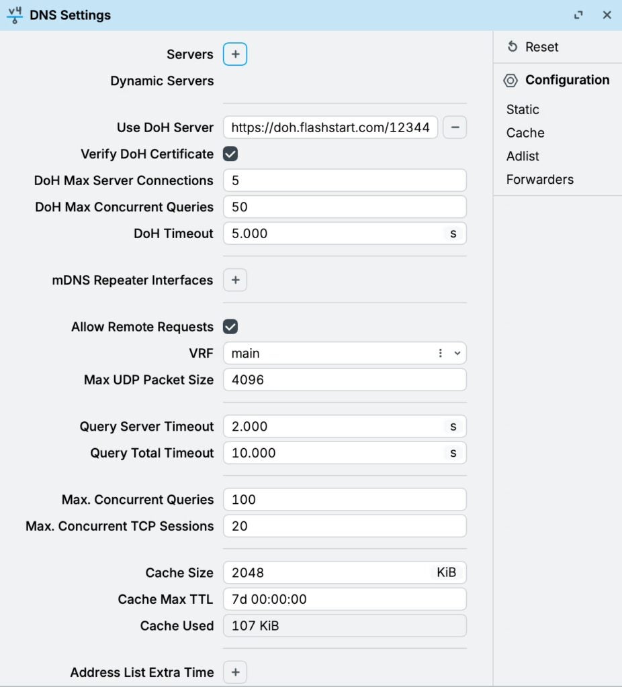The width and height of the screenshot is (622, 687).
Task: Open VRF field options via three dots
Action: (441, 353)
